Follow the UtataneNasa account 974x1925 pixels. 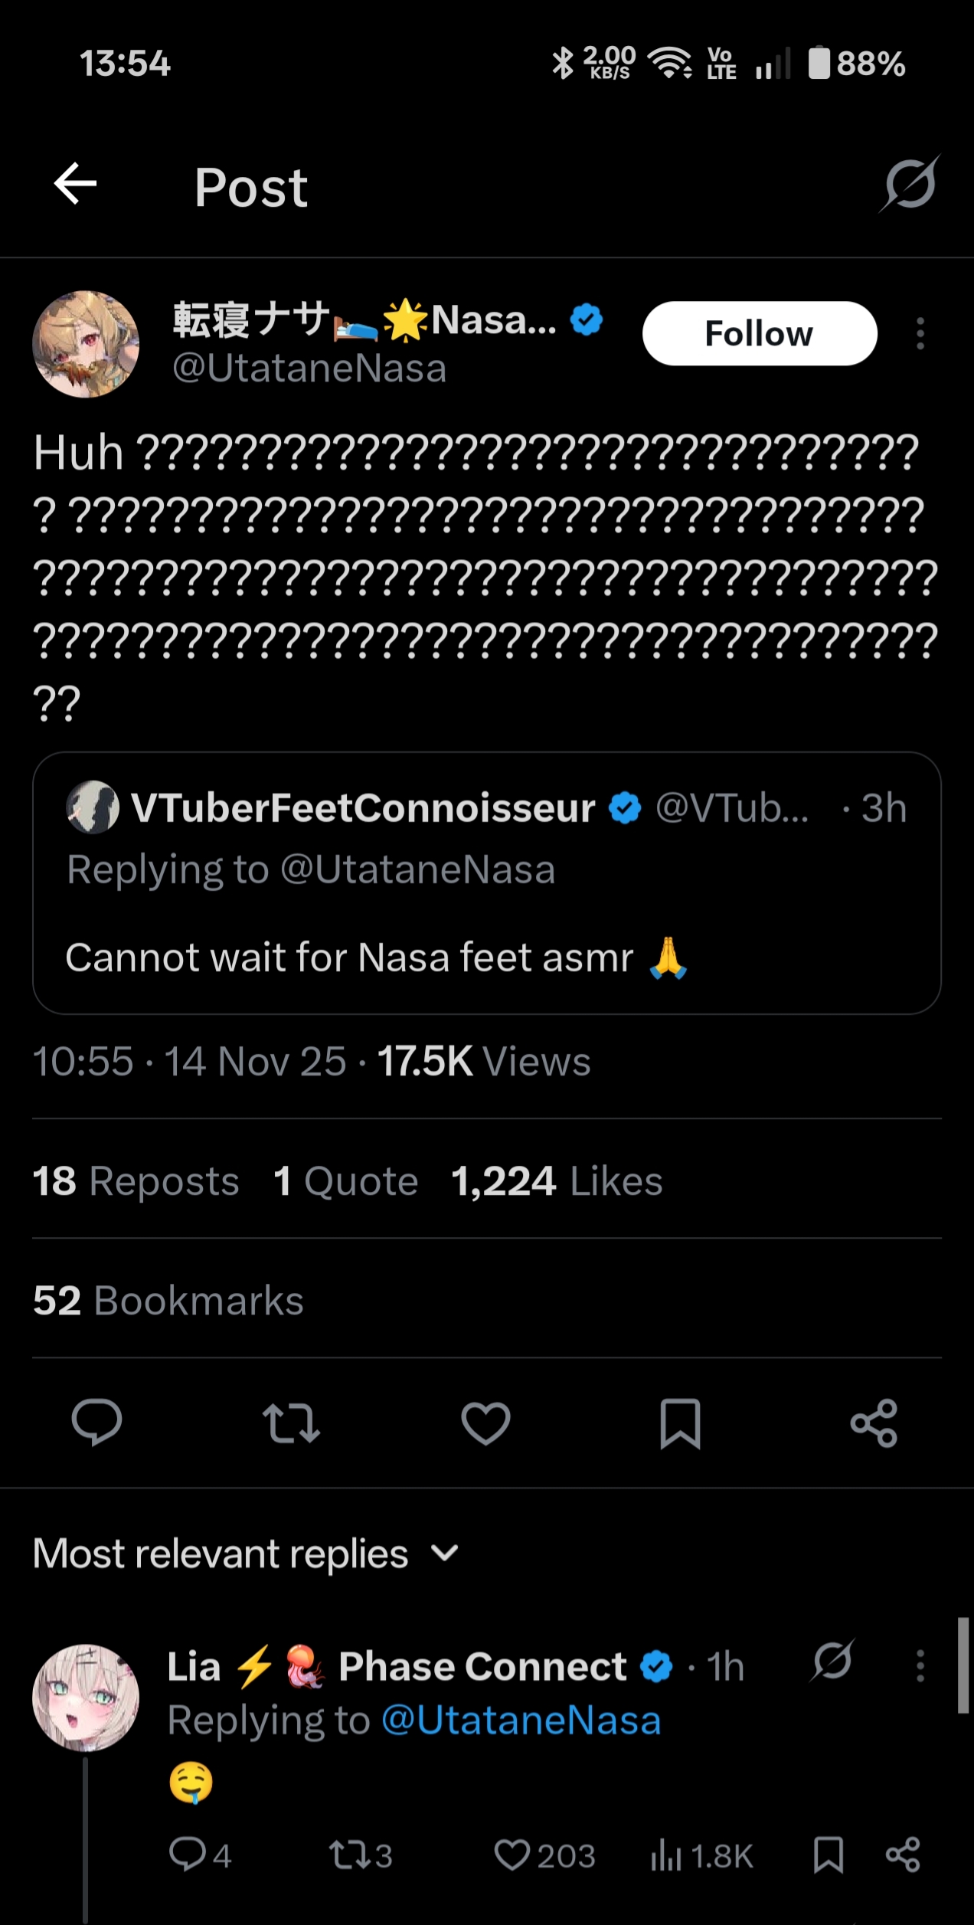click(760, 333)
